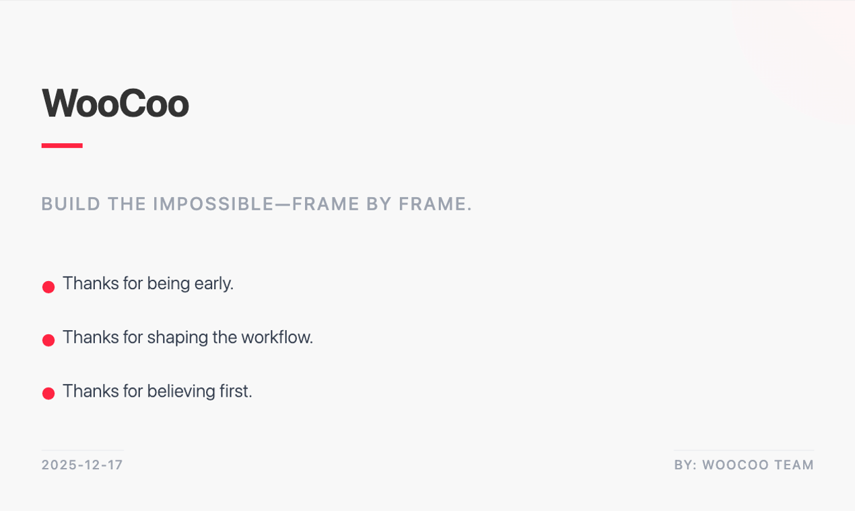This screenshot has height=511, width=855.
Task: Click the red bullet beside 'Thanks for shaping the workflow'
Action: [x=48, y=340]
